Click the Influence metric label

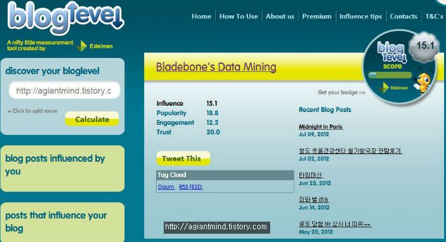pos(170,103)
